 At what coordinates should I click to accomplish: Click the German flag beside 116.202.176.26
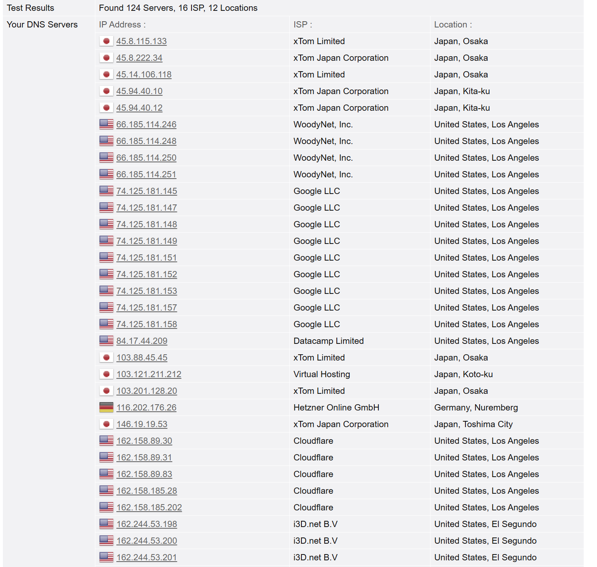point(106,408)
